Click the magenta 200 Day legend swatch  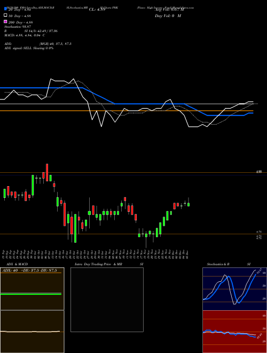coord(5,21)
